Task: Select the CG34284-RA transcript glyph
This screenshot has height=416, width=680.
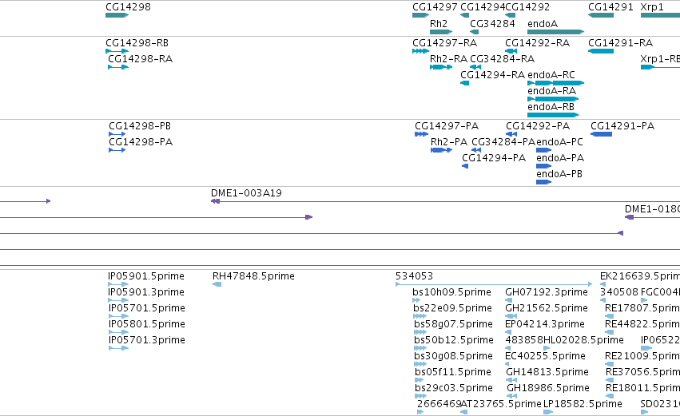Action: [475, 67]
